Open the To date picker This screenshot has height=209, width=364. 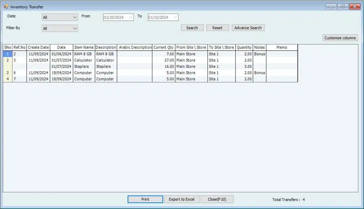tap(163, 17)
